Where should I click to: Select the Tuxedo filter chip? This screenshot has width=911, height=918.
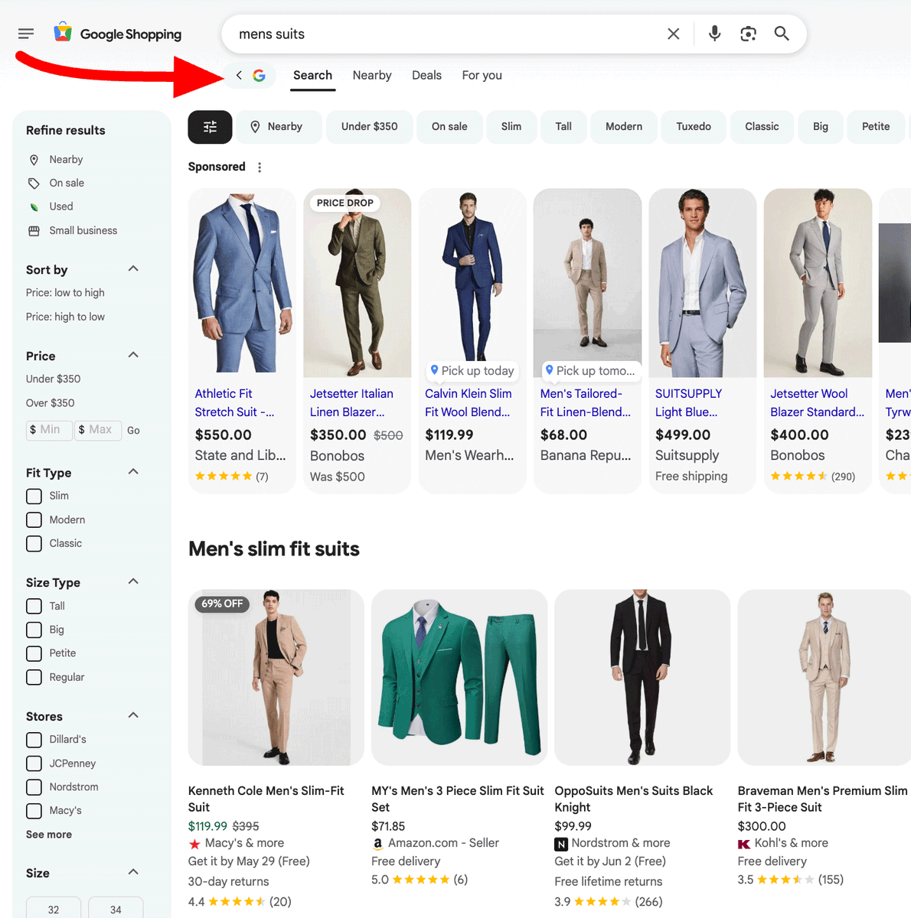[694, 127]
